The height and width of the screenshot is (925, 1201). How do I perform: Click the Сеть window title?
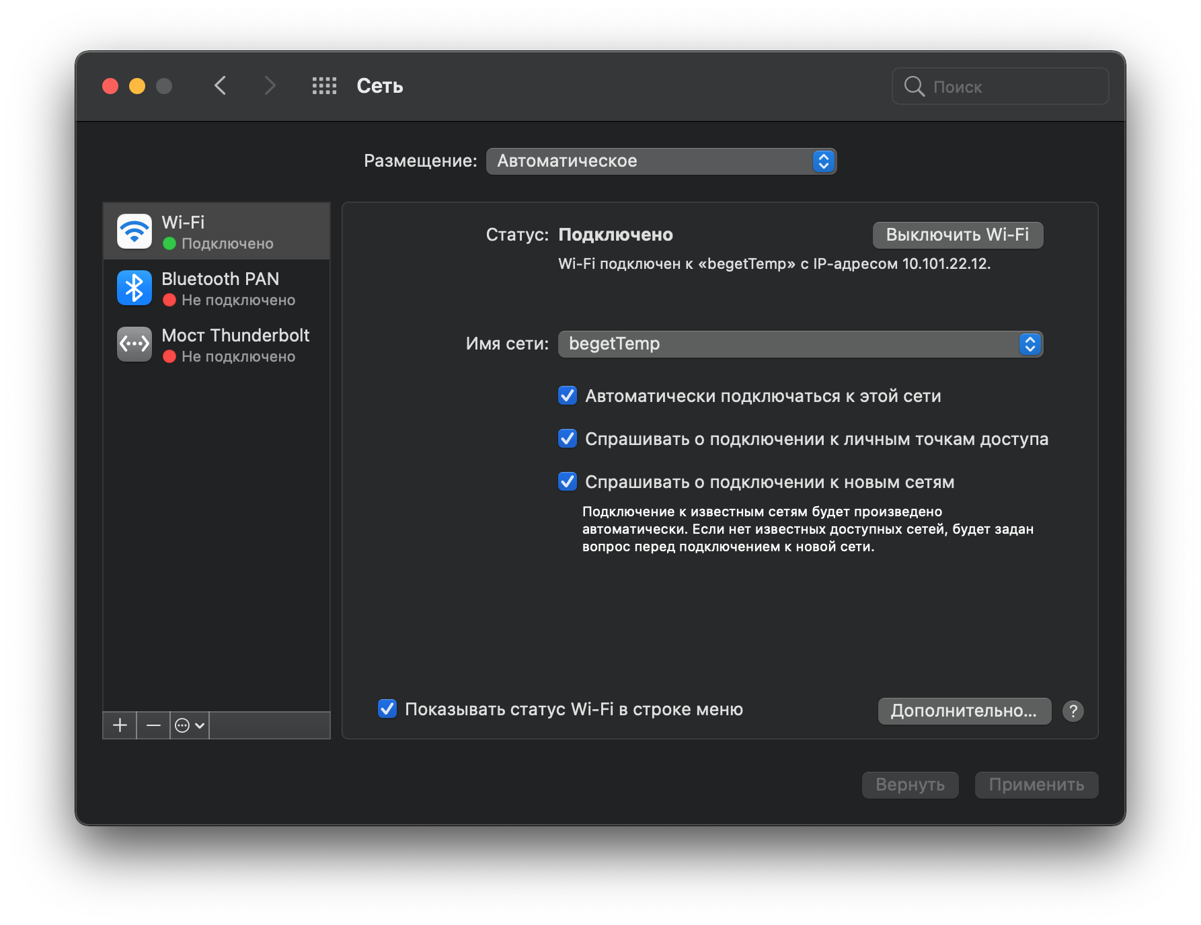point(380,86)
